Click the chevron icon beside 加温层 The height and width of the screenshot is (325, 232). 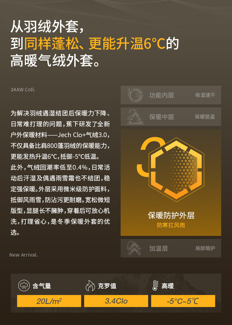(x=135, y=248)
